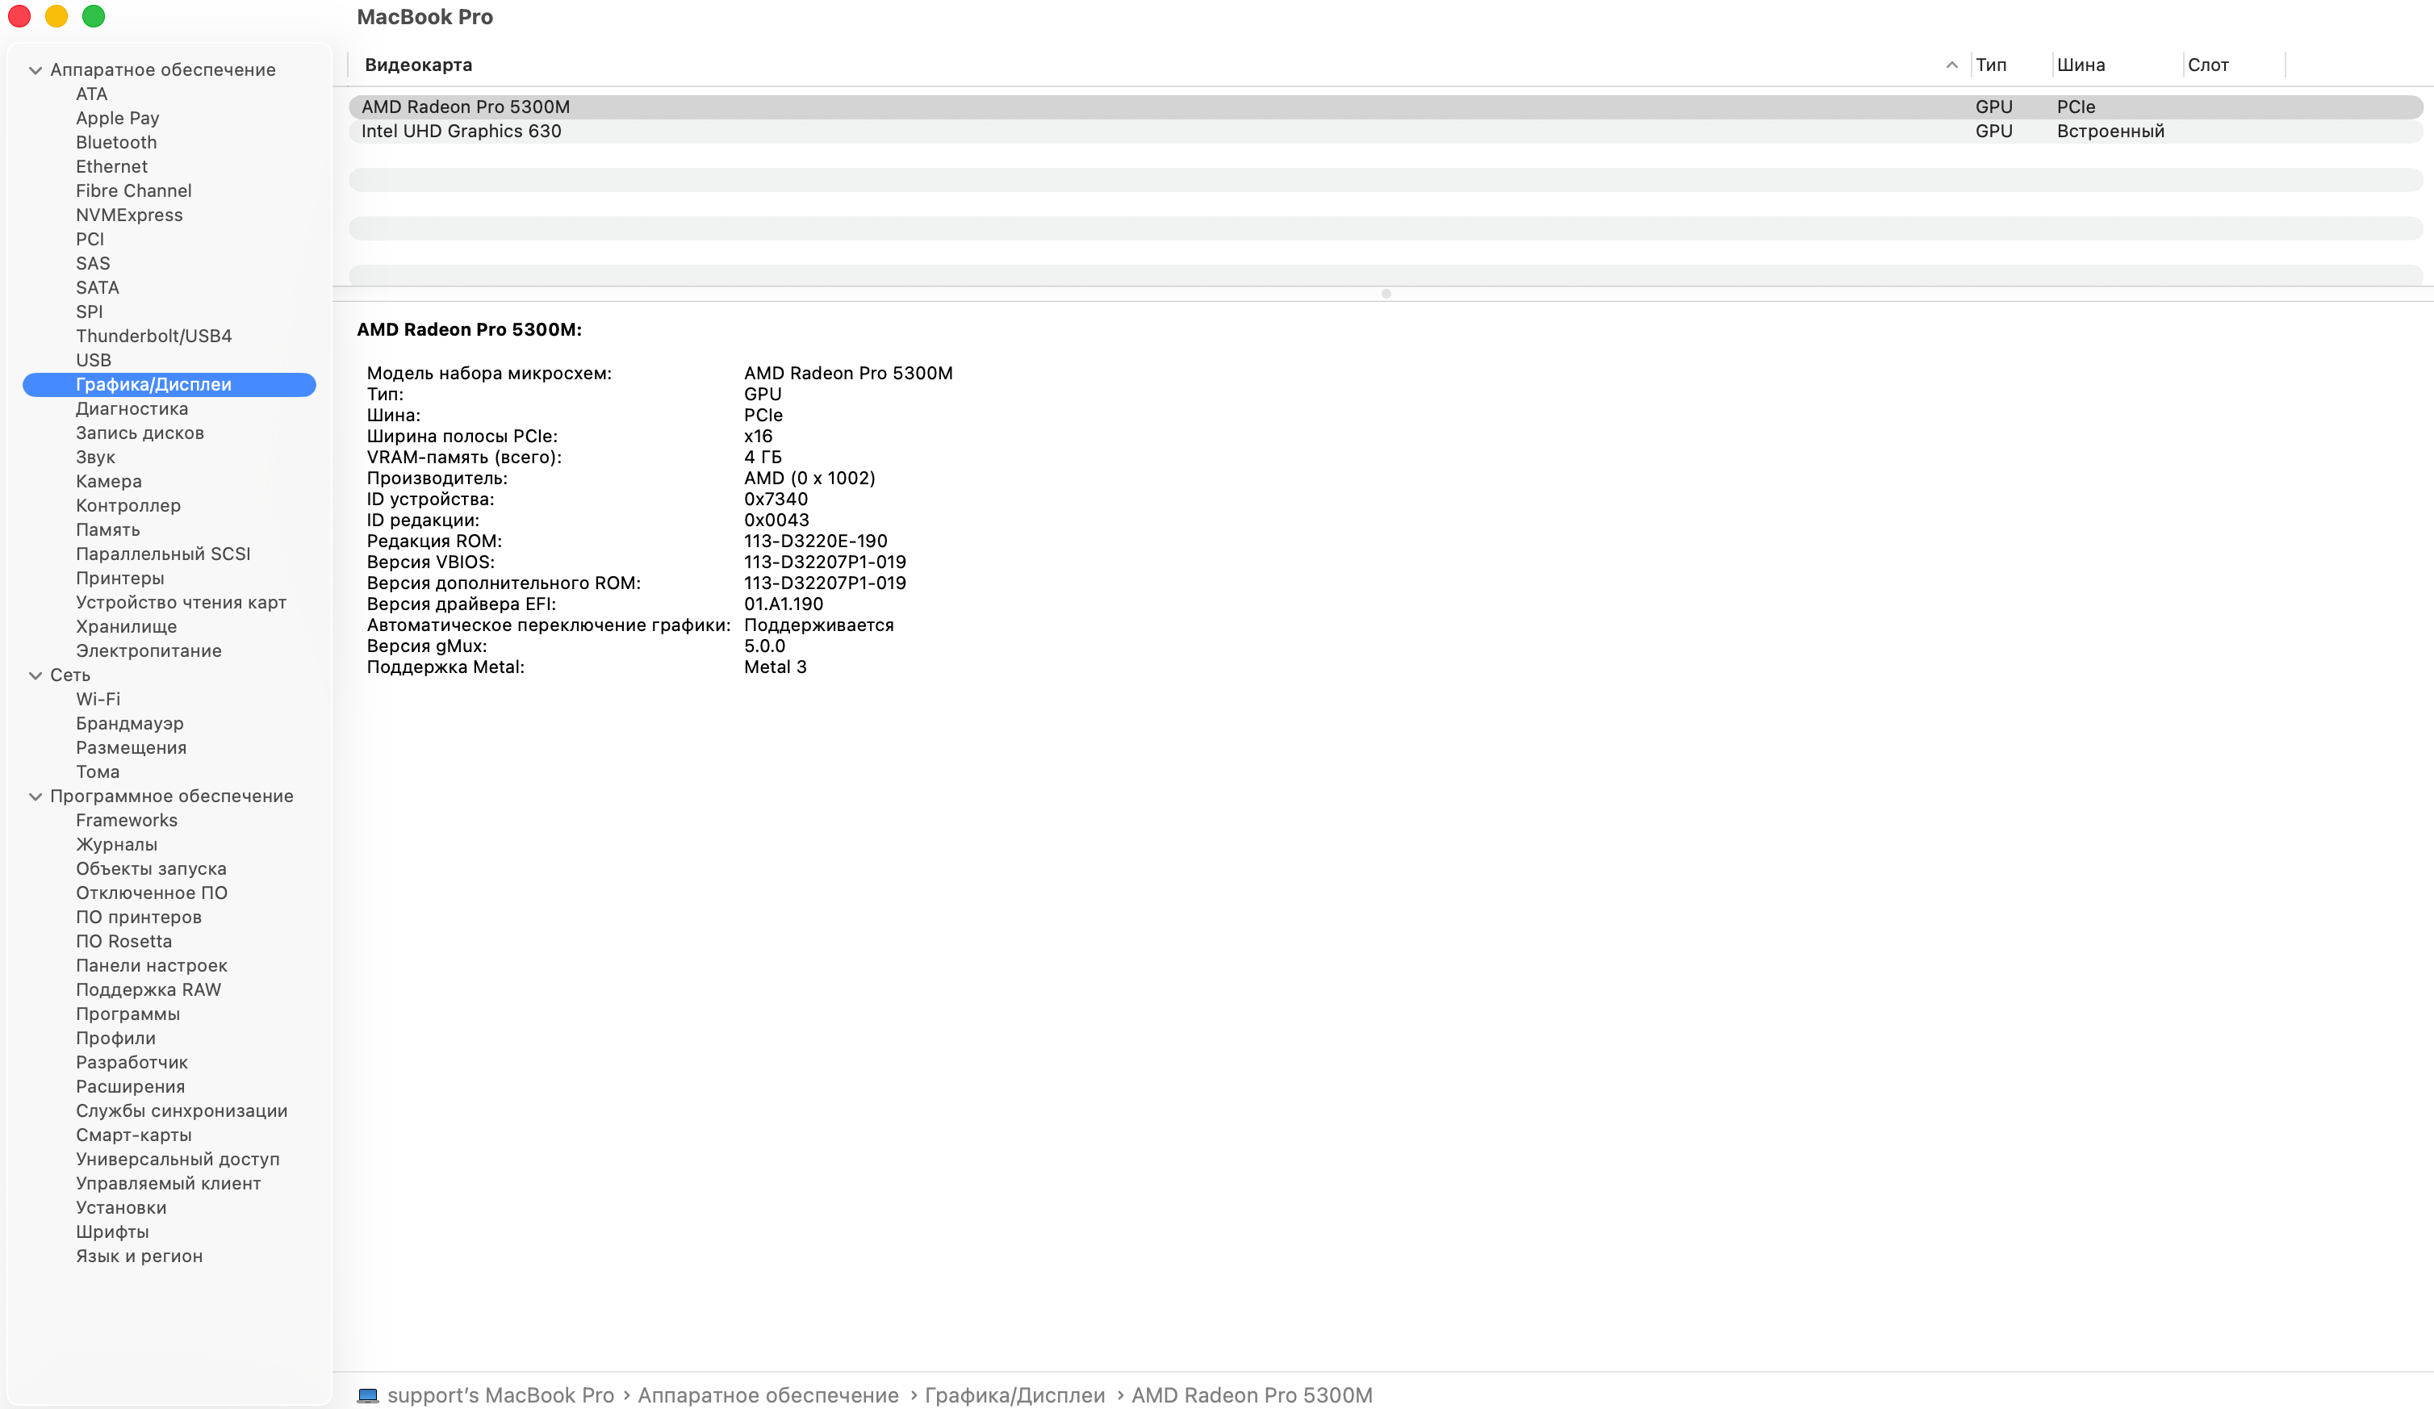Viewport: 2434px width, 1409px height.
Task: Click the split pane divider handle
Action: click(x=1386, y=294)
